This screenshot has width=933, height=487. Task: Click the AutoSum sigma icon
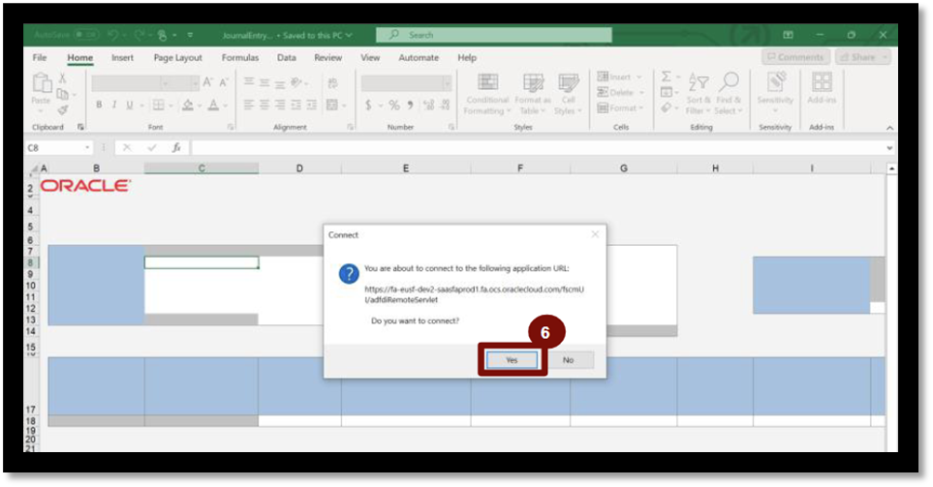667,76
